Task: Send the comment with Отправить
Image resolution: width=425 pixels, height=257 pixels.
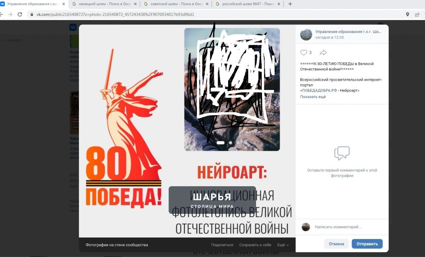Action: click(x=367, y=244)
